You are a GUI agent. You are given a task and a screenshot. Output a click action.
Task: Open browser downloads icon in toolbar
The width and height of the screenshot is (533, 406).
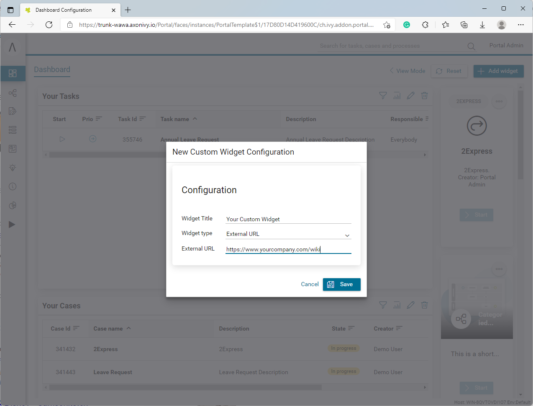coord(482,25)
